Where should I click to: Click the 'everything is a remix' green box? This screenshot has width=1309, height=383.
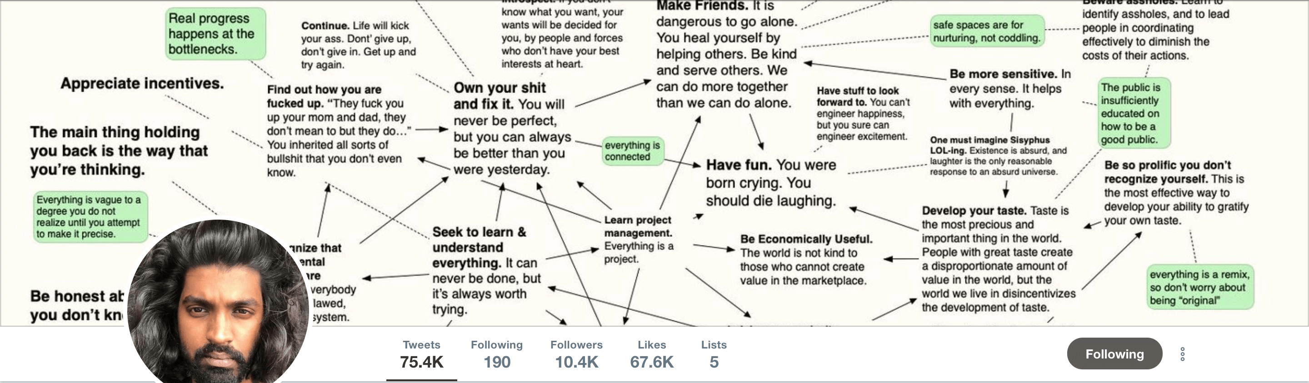1200,287
